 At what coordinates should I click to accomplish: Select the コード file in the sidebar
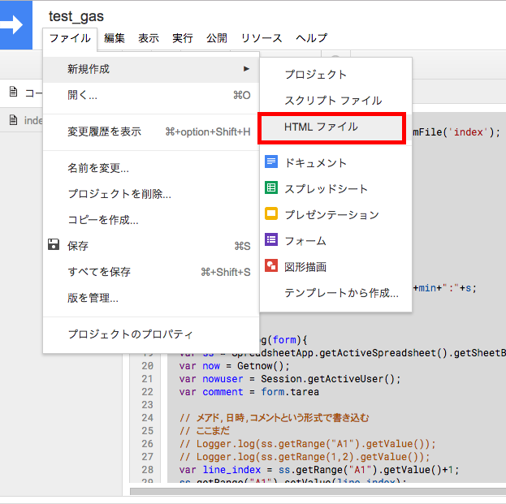click(21, 93)
